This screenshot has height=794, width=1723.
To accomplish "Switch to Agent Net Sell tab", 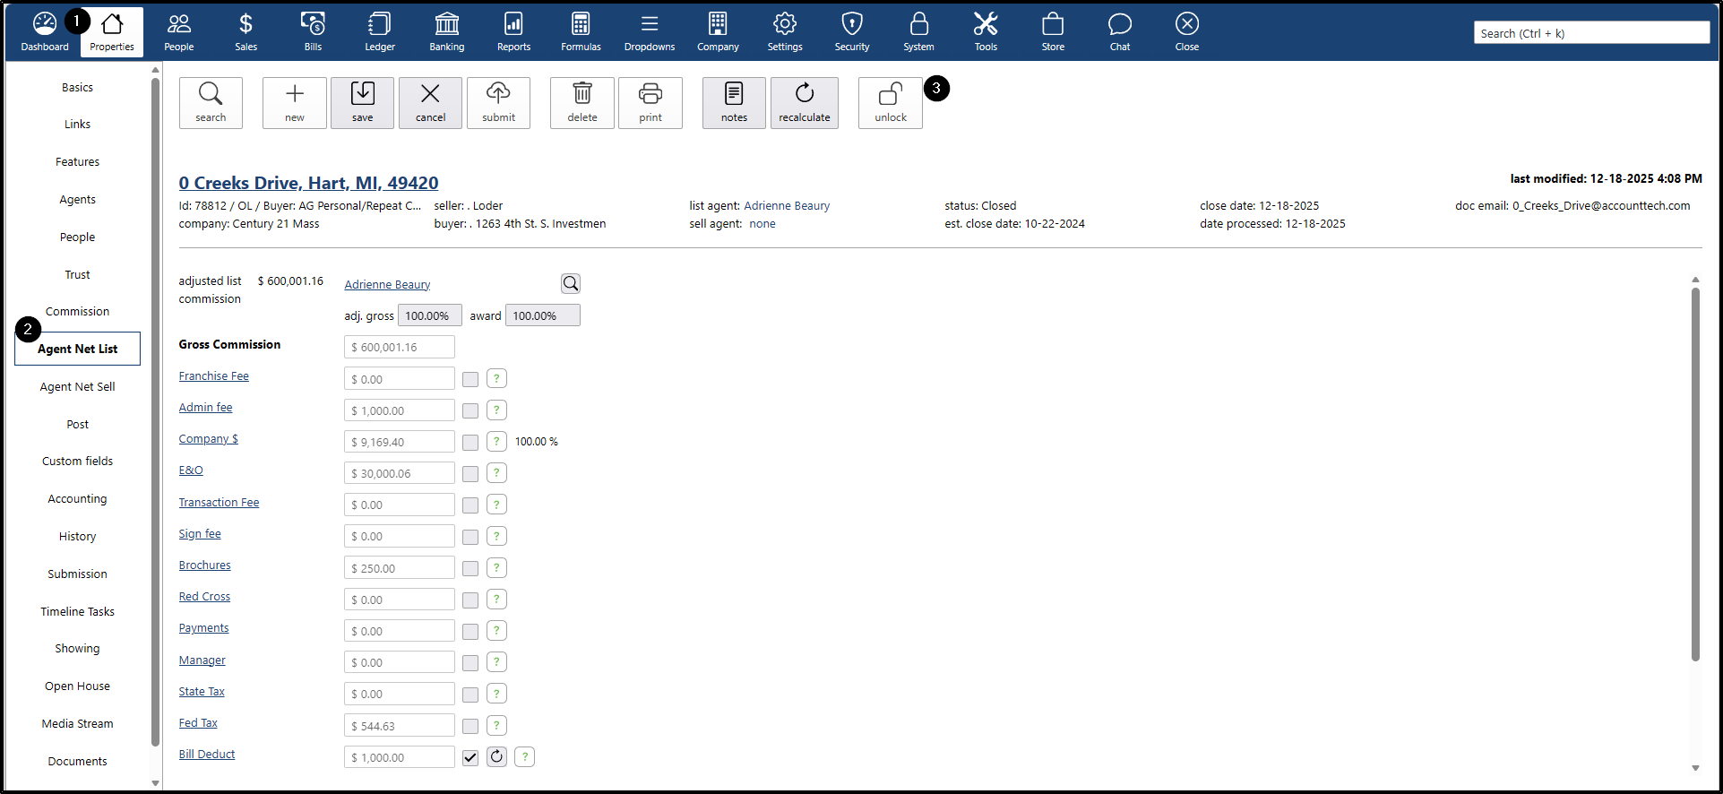I will 77,387.
